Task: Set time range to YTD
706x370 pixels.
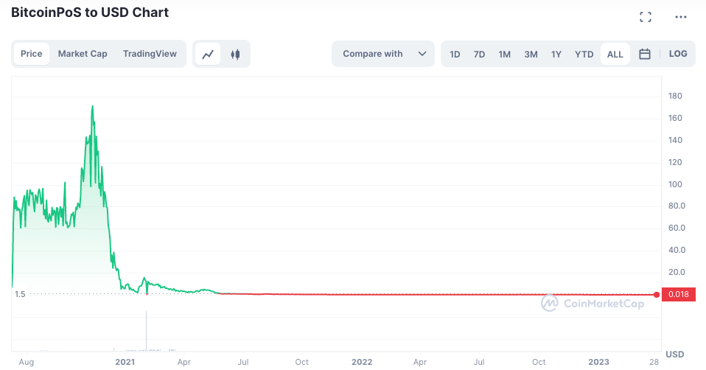Action: tap(584, 55)
